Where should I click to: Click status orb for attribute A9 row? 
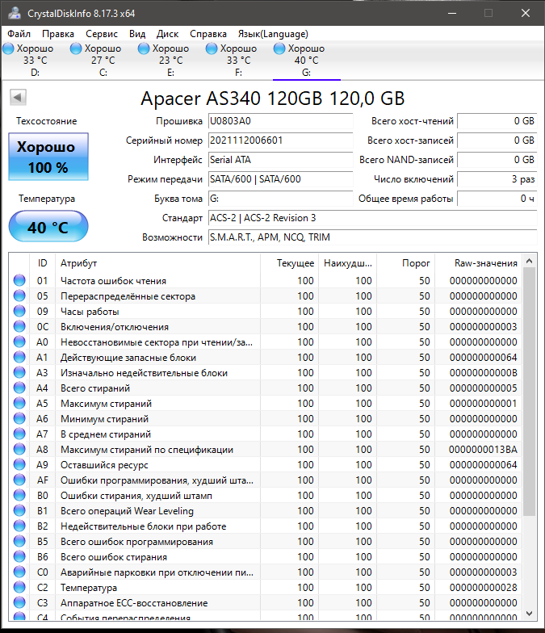click(x=19, y=464)
